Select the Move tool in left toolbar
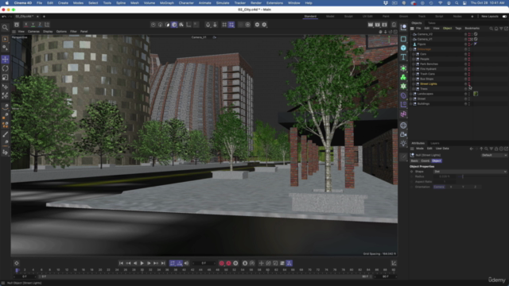Image resolution: width=509 pixels, height=286 pixels. click(x=6, y=60)
